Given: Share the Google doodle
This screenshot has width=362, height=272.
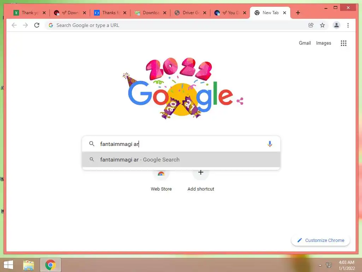Looking at the screenshot, I should [240, 101].
